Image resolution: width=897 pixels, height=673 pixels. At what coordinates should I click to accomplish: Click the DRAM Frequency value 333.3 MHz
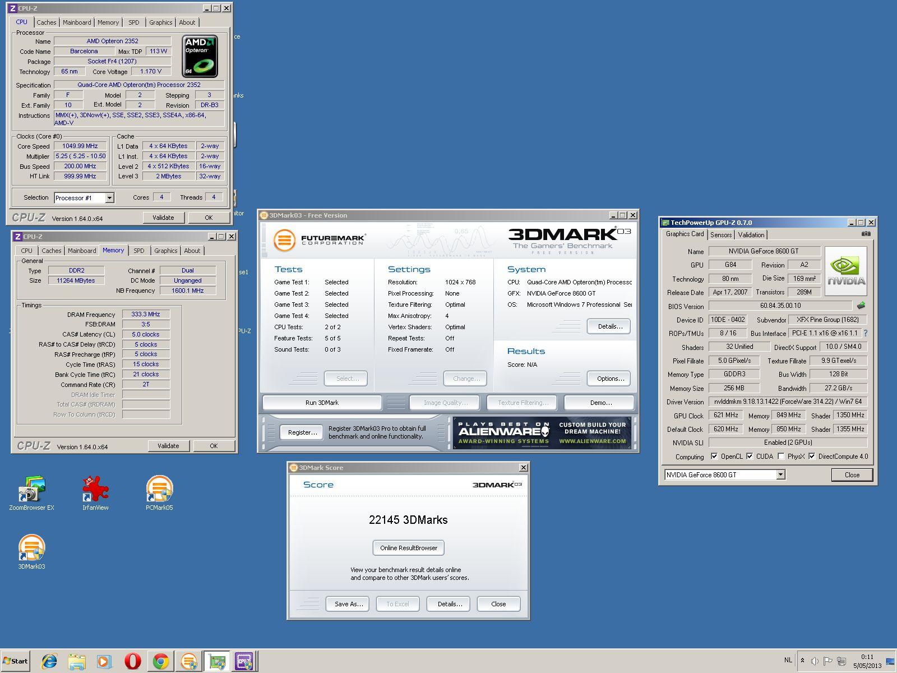click(146, 314)
